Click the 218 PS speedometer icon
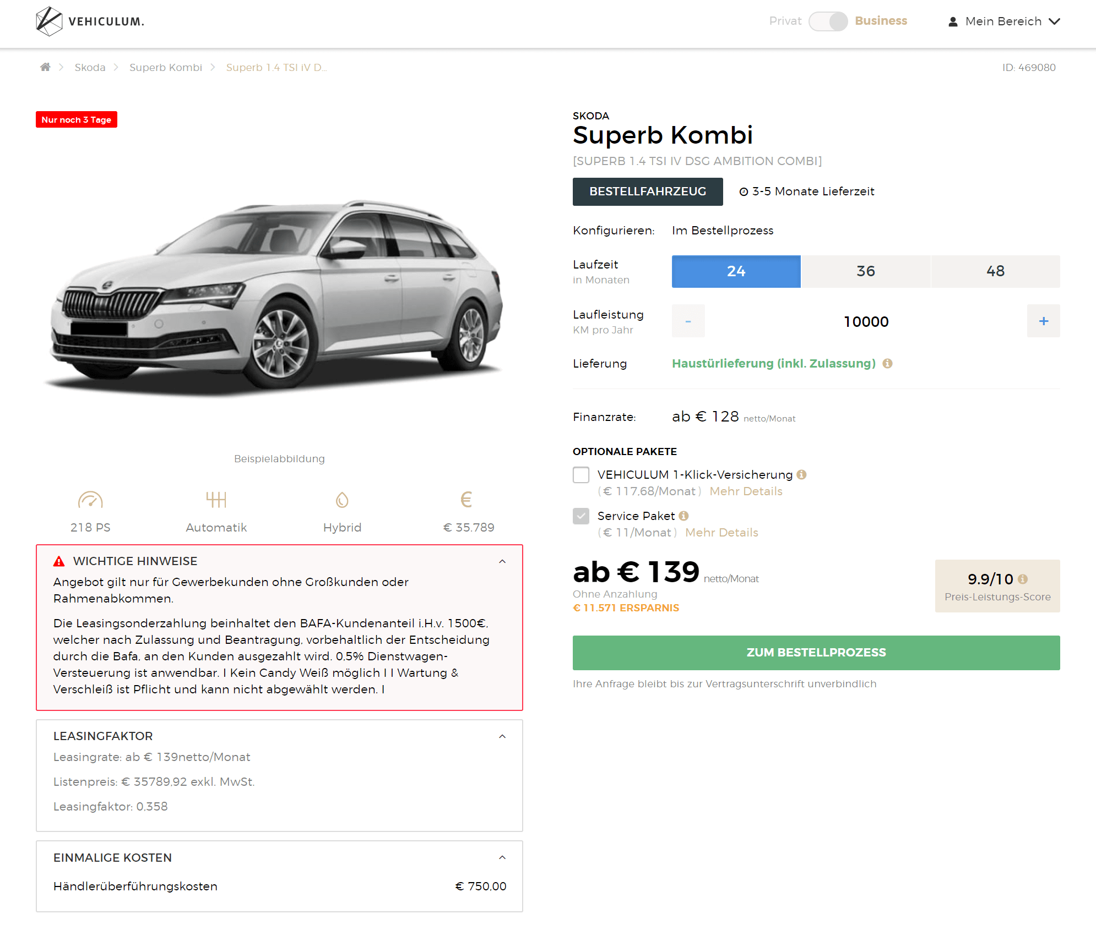1096x925 pixels. tap(91, 500)
